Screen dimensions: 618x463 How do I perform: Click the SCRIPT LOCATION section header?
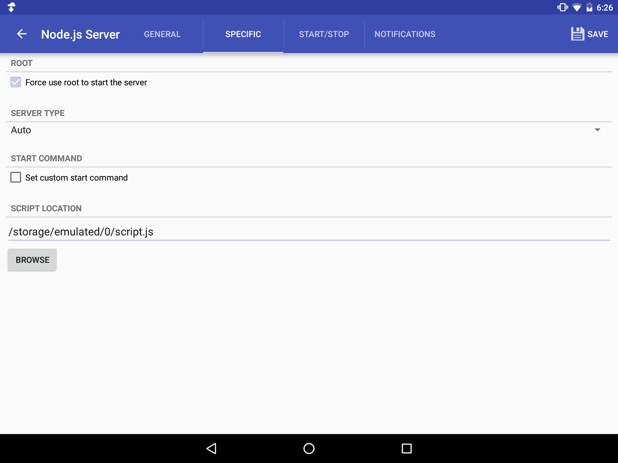coord(46,208)
